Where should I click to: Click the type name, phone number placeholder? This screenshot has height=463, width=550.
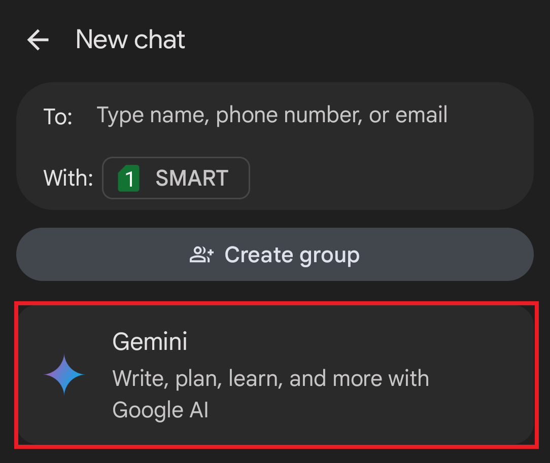click(x=272, y=115)
